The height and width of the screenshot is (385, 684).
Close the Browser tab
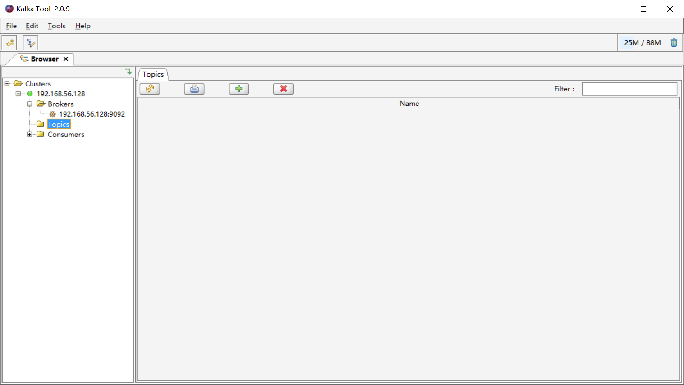point(66,59)
